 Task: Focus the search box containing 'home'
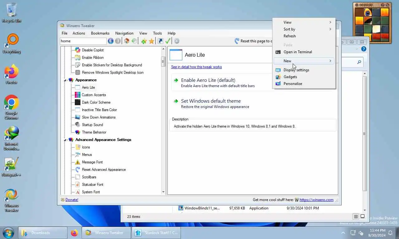point(83,41)
